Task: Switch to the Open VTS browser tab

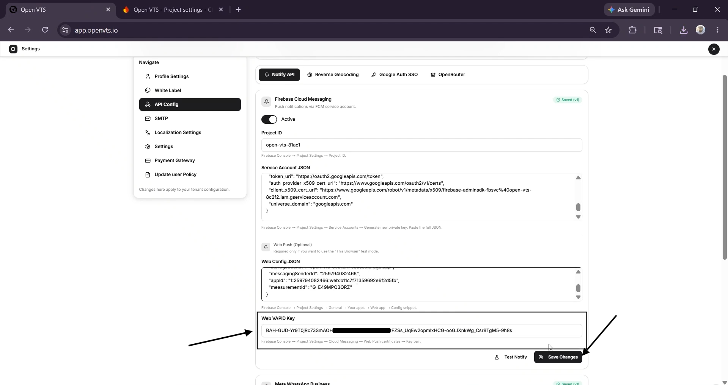Action: click(x=60, y=10)
